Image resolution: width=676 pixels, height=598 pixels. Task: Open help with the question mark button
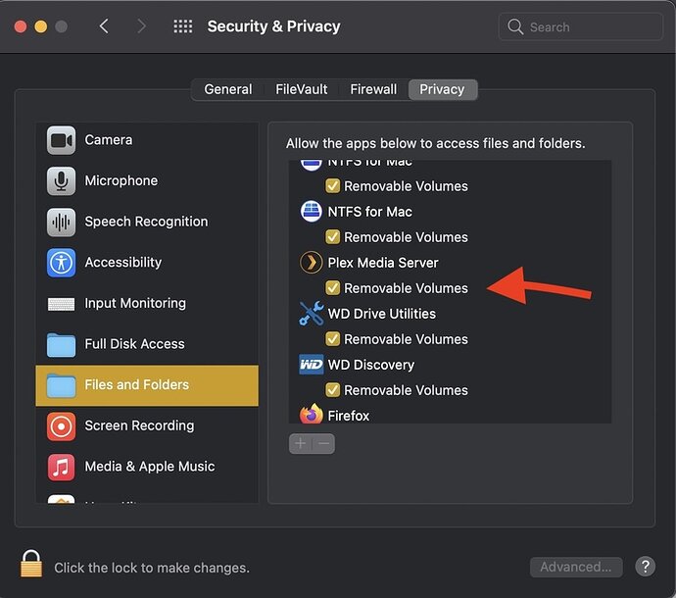click(645, 567)
